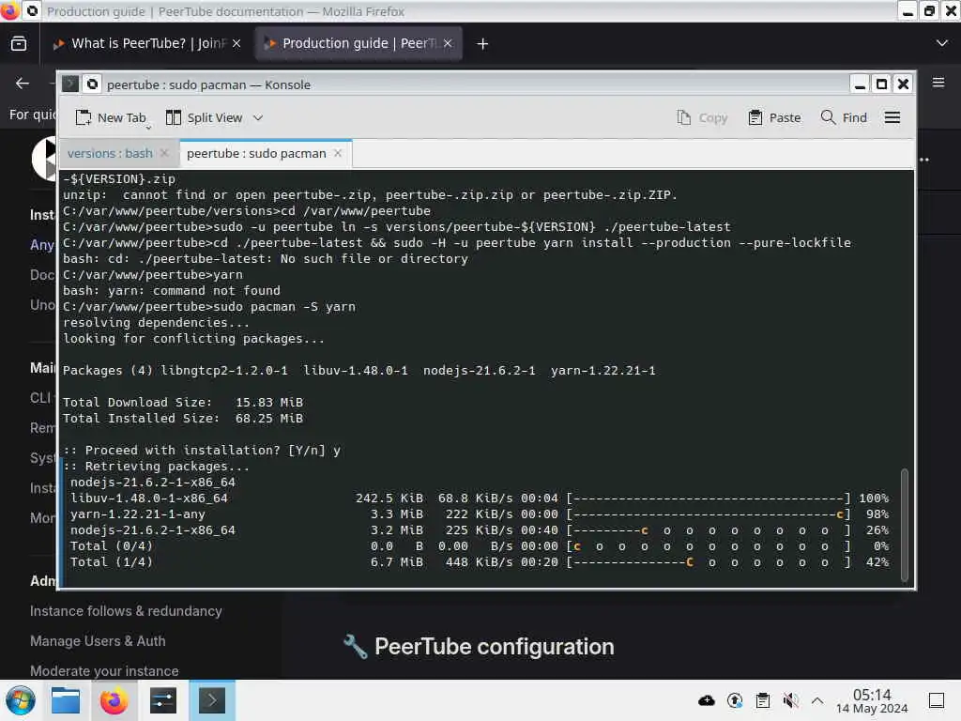Open Firefox list all tabs dropdown
The height and width of the screenshot is (721, 961).
click(942, 43)
